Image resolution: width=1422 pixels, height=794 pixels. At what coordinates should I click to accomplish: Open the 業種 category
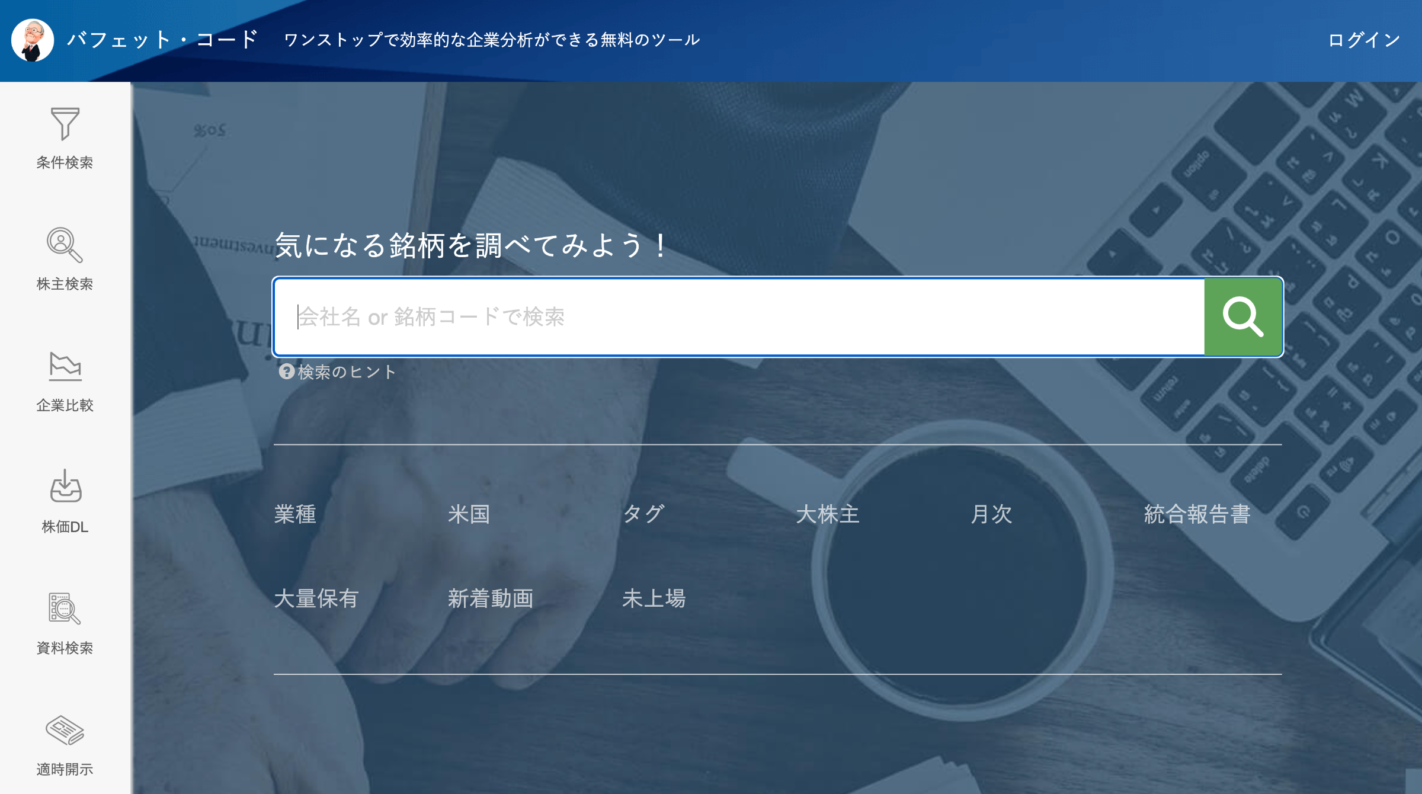coord(295,514)
